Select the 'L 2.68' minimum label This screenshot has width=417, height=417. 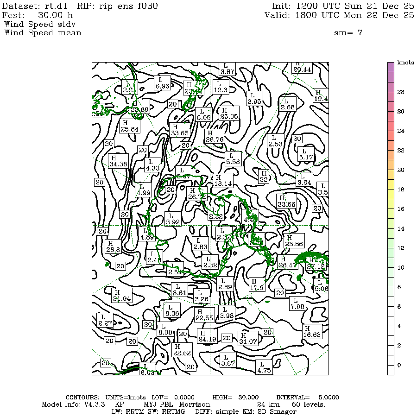[288, 104]
